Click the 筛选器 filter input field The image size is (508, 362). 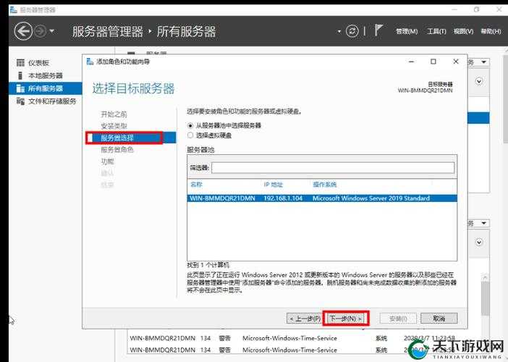tap(333, 167)
